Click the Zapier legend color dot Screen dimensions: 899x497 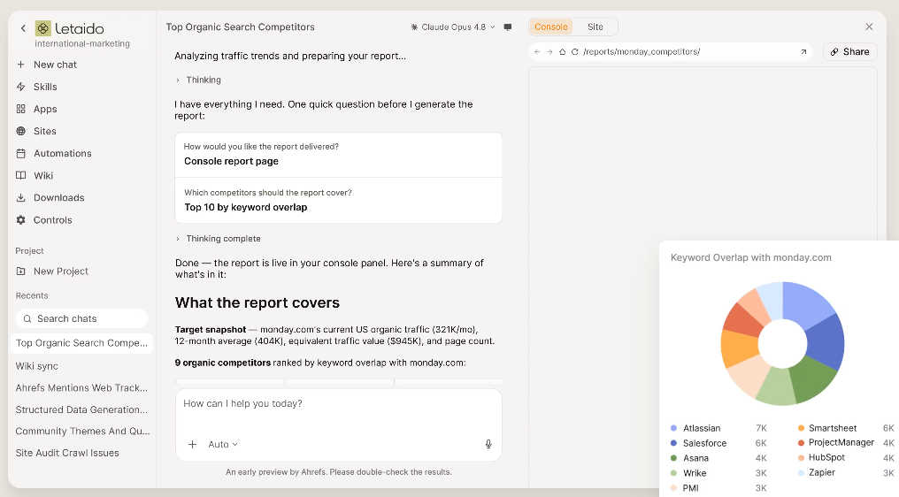click(801, 472)
